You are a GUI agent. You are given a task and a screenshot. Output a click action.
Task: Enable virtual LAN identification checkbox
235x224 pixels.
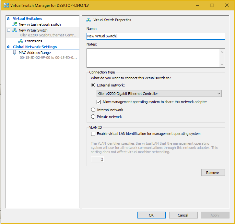pyautogui.click(x=93, y=134)
